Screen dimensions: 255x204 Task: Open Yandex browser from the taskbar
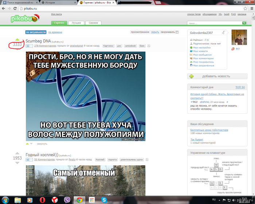(55, 200)
